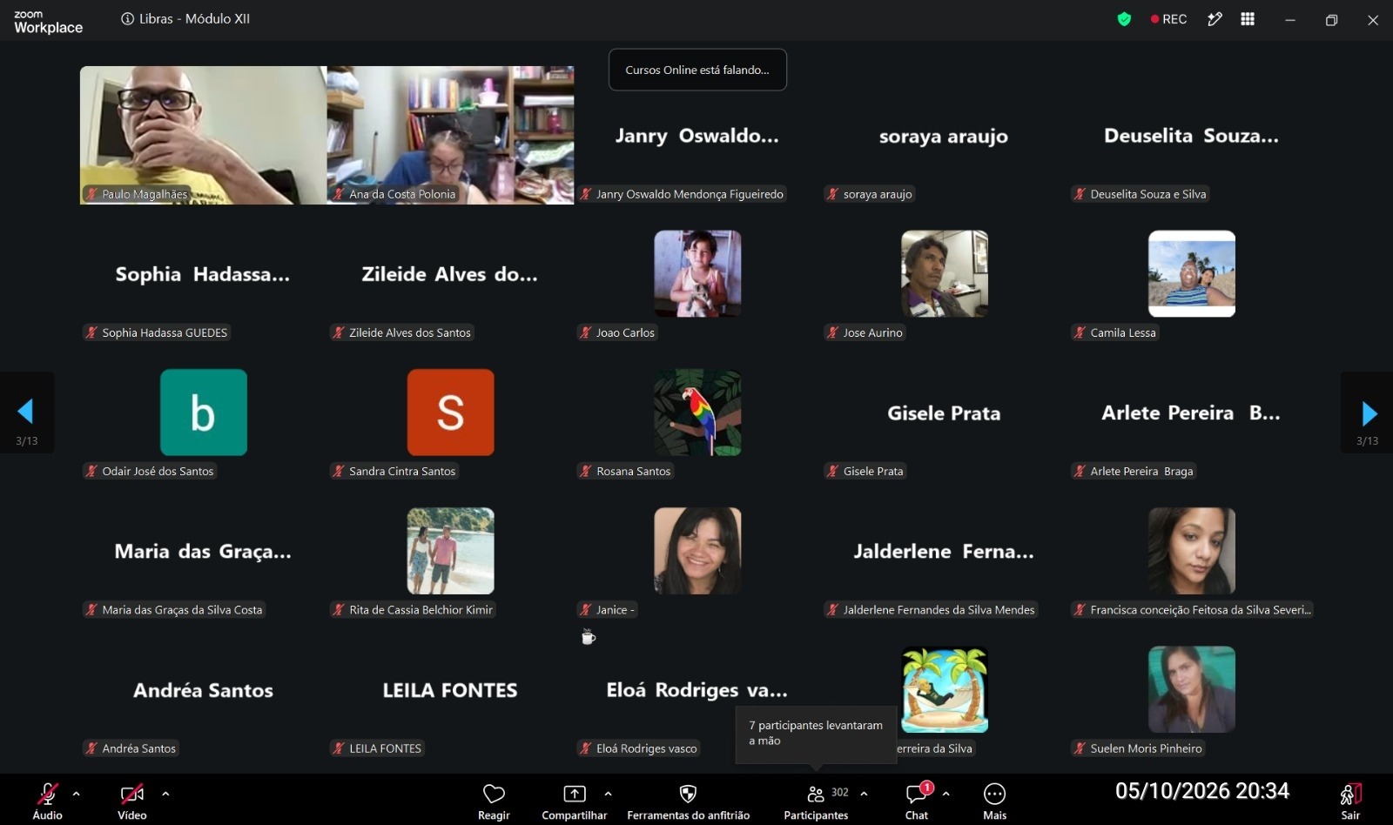Click Sandra Cintra Santos avatar
Viewport: 1393px width, 825px height.
tap(450, 412)
